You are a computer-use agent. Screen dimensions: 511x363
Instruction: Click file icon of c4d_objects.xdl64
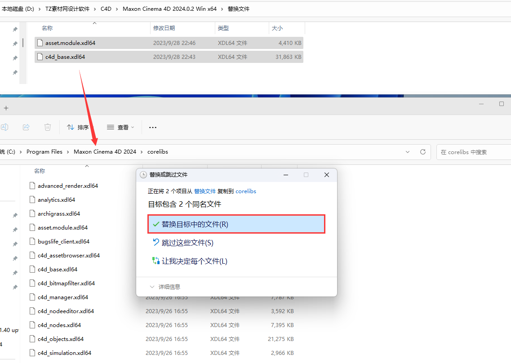(32, 339)
